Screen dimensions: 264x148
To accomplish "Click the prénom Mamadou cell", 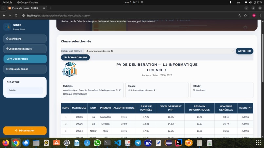I will [x=105, y=117].
